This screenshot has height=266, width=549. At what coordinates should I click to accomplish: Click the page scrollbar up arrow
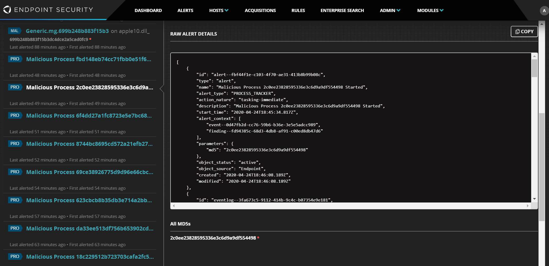[x=541, y=24]
